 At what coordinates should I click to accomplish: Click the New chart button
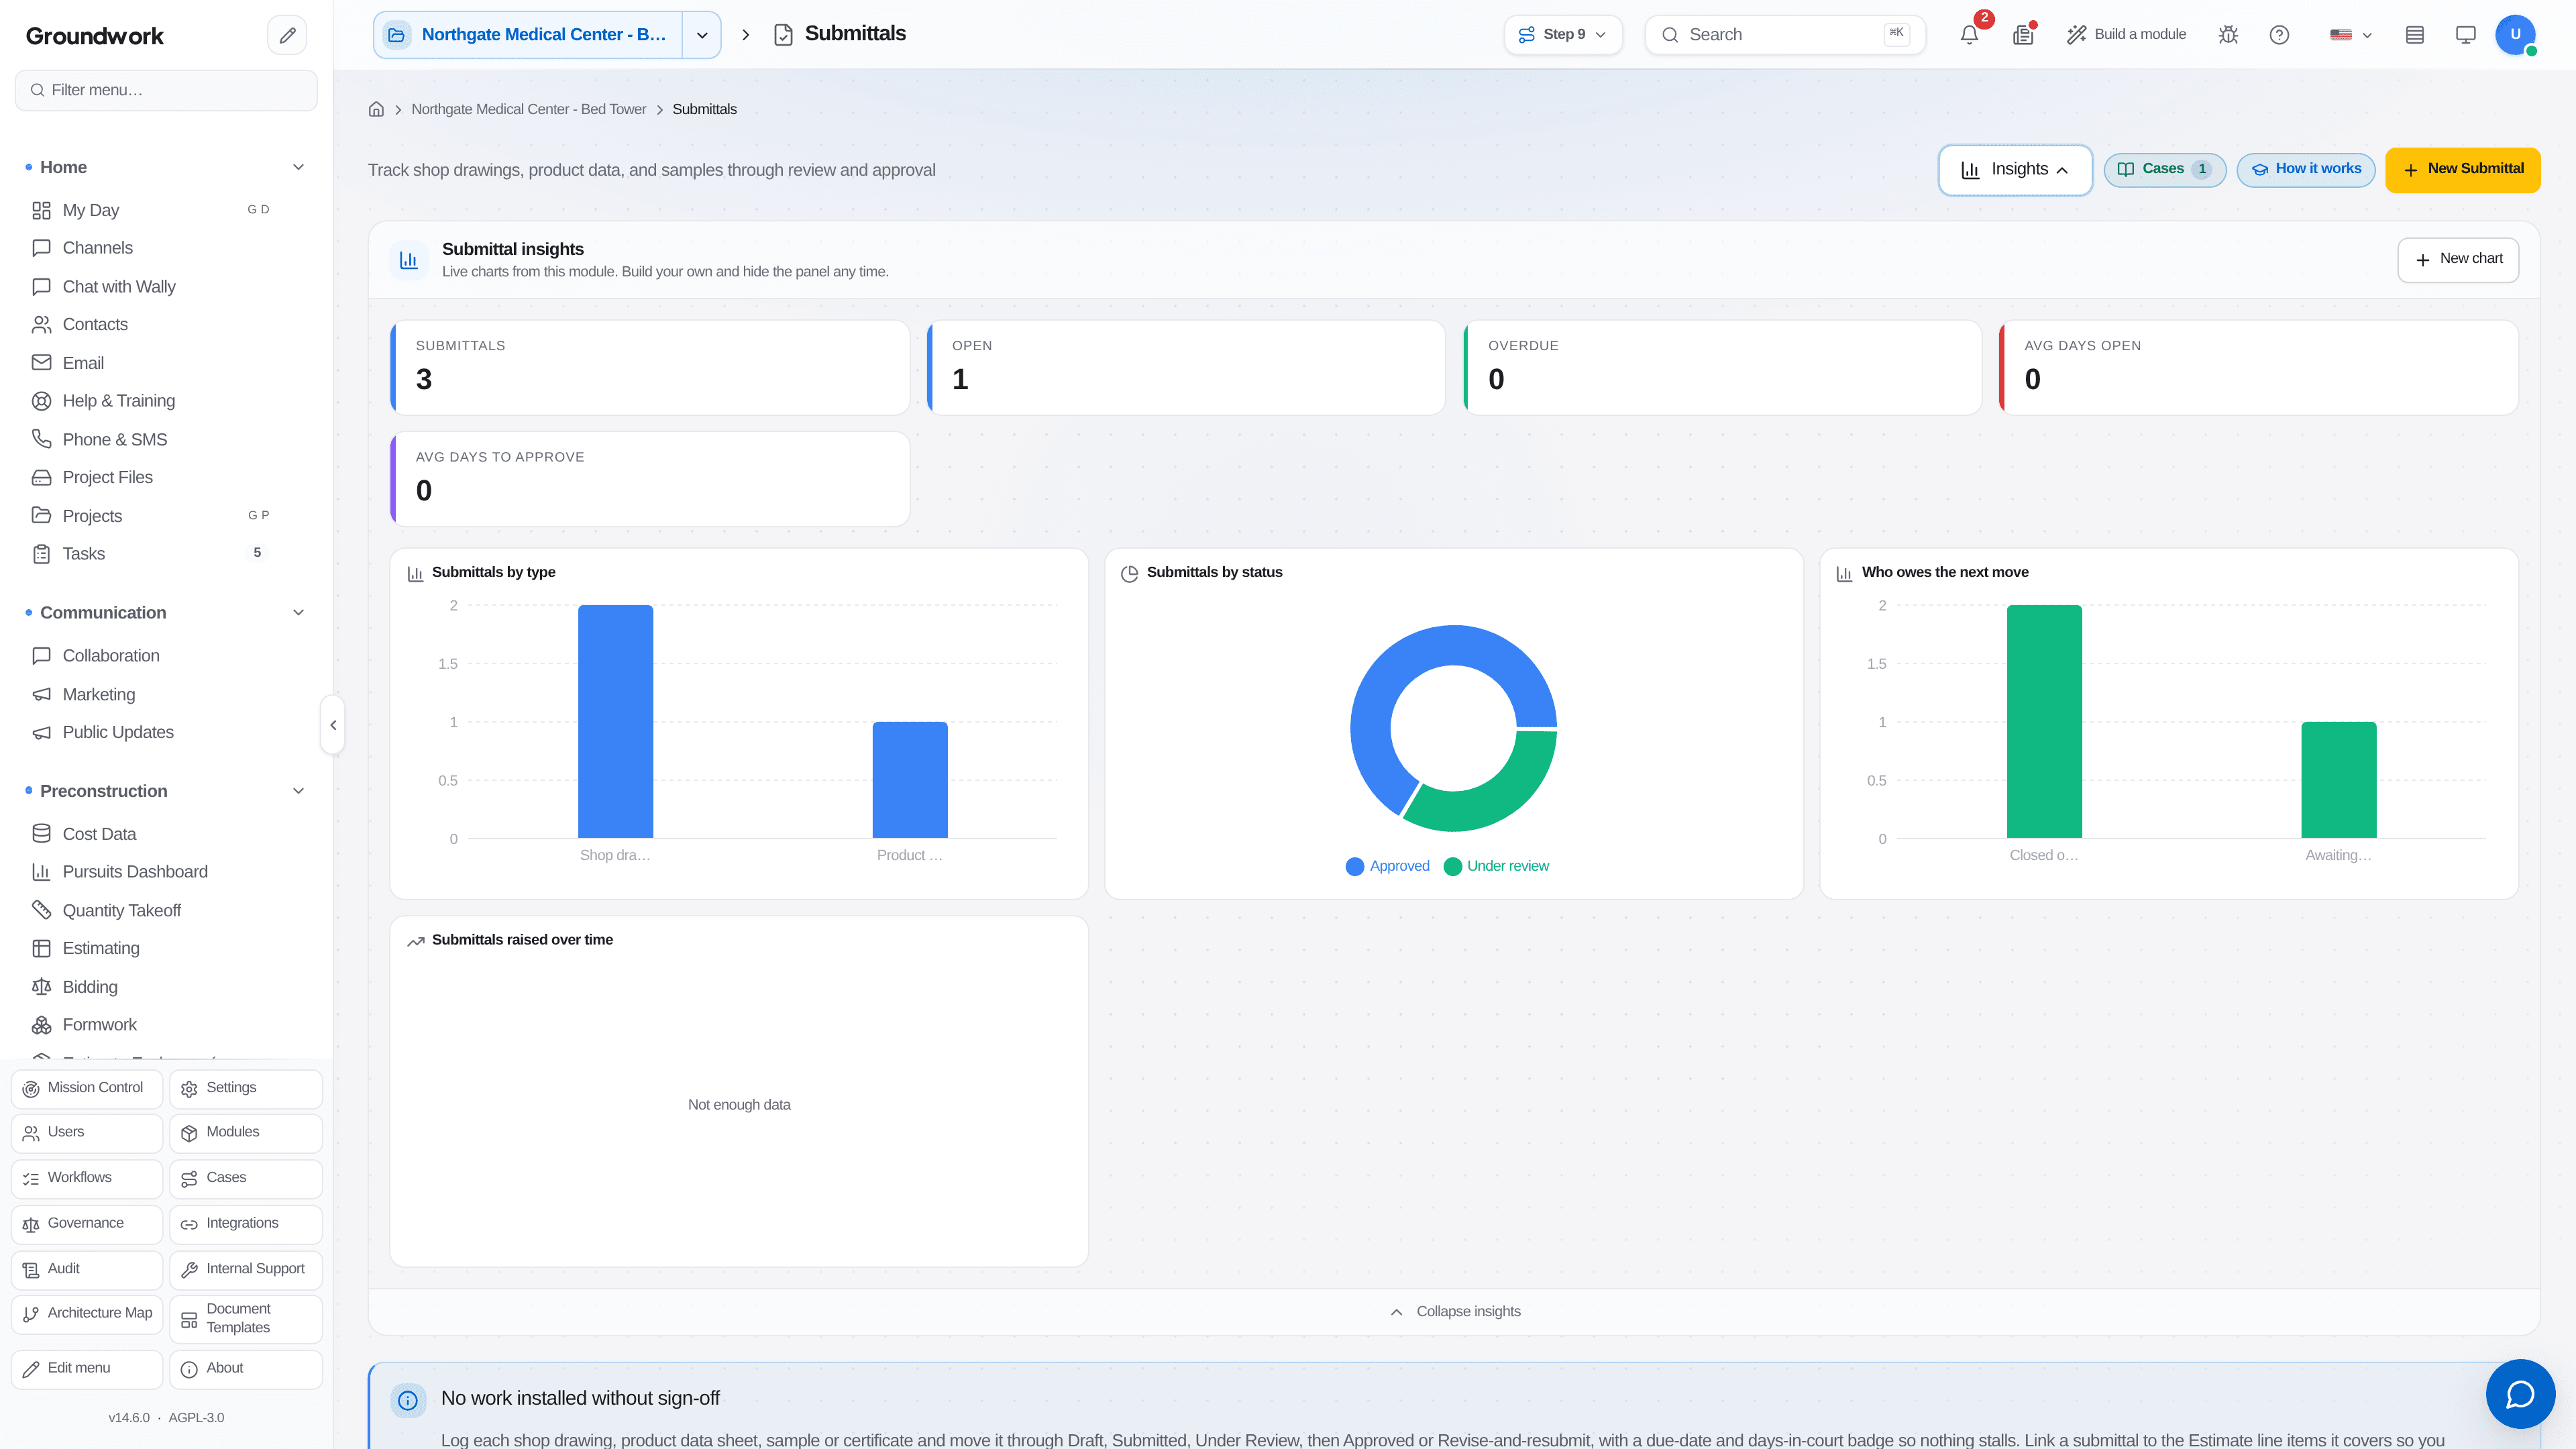point(2458,260)
